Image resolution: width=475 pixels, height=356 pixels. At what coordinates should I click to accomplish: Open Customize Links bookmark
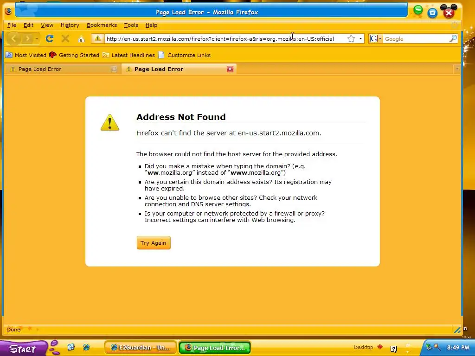[185, 55]
